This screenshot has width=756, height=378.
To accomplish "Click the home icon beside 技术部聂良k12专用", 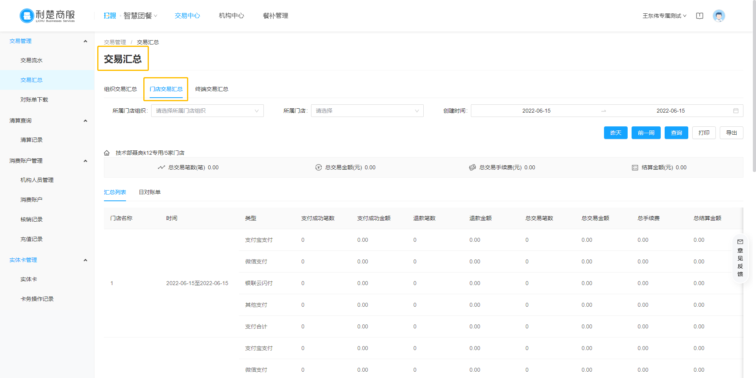I will (x=107, y=153).
